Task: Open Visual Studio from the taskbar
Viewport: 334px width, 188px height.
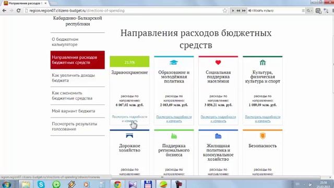Action: pyautogui.click(x=133, y=184)
